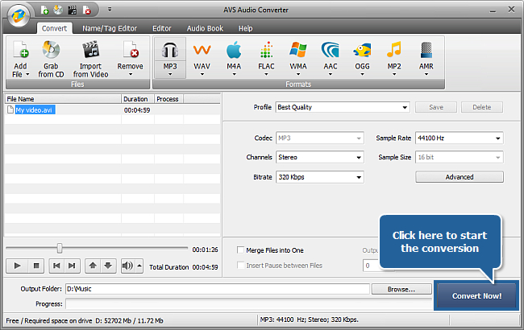Click the AVS application logo button
The image size is (524, 330).
coord(19,14)
